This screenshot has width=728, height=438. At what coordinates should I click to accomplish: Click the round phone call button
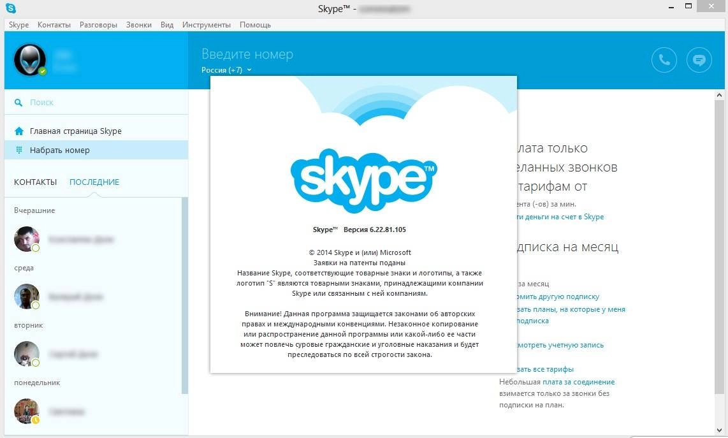point(664,60)
